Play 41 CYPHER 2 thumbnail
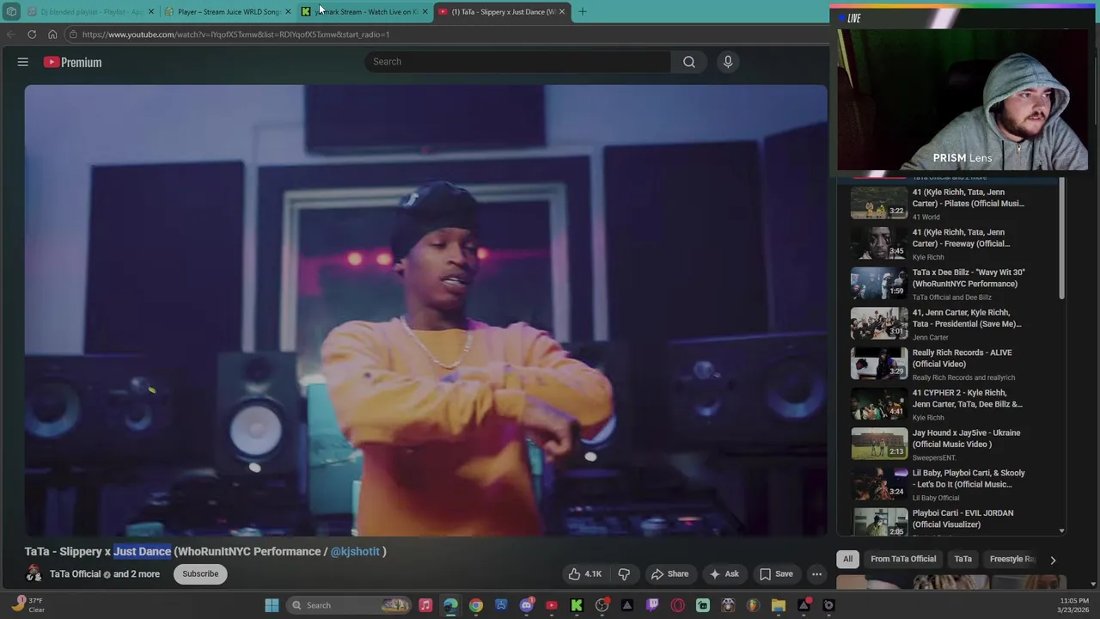This screenshot has width=1100, height=619. coord(878,402)
